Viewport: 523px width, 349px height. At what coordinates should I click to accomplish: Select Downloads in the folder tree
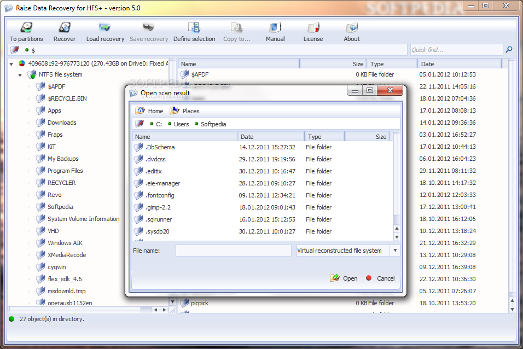coord(62,123)
